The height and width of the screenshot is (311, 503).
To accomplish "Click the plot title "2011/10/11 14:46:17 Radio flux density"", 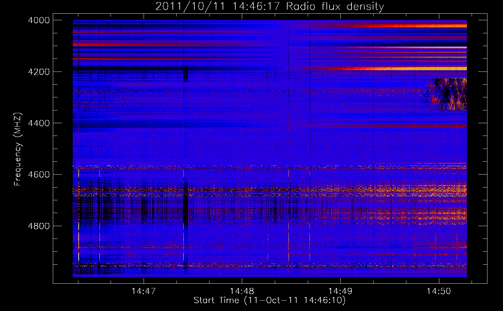I will [x=270, y=7].
